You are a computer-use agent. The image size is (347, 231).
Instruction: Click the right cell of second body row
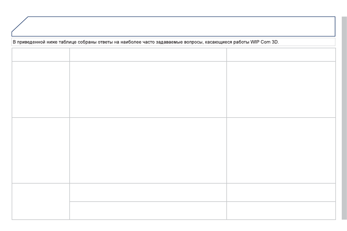point(281,150)
